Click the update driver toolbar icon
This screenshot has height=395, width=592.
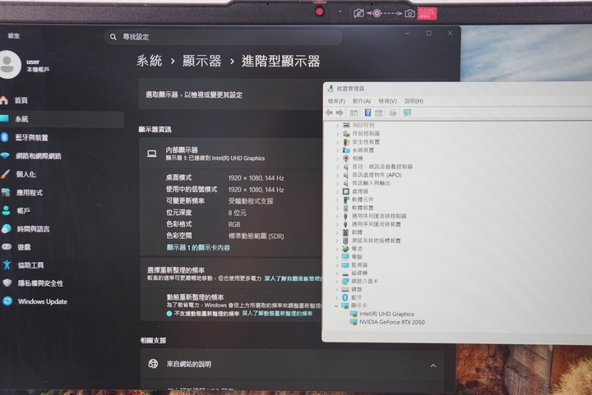point(393,113)
